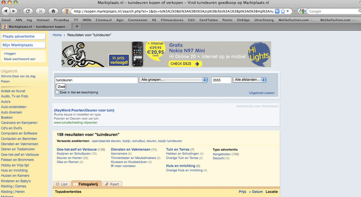Open the Filmvacatures bookmark
Image resolution: width=361 pixels, height=197 pixels.
(172, 20)
